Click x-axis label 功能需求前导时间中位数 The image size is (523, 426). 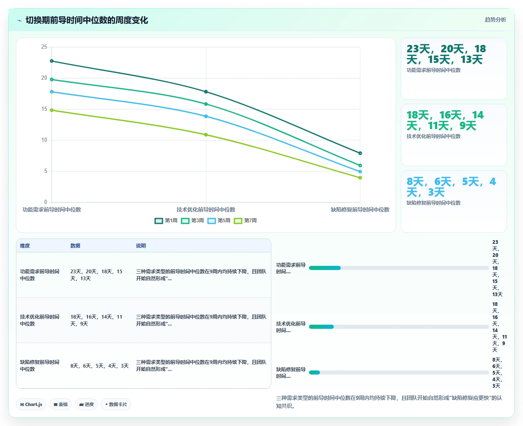(51, 210)
